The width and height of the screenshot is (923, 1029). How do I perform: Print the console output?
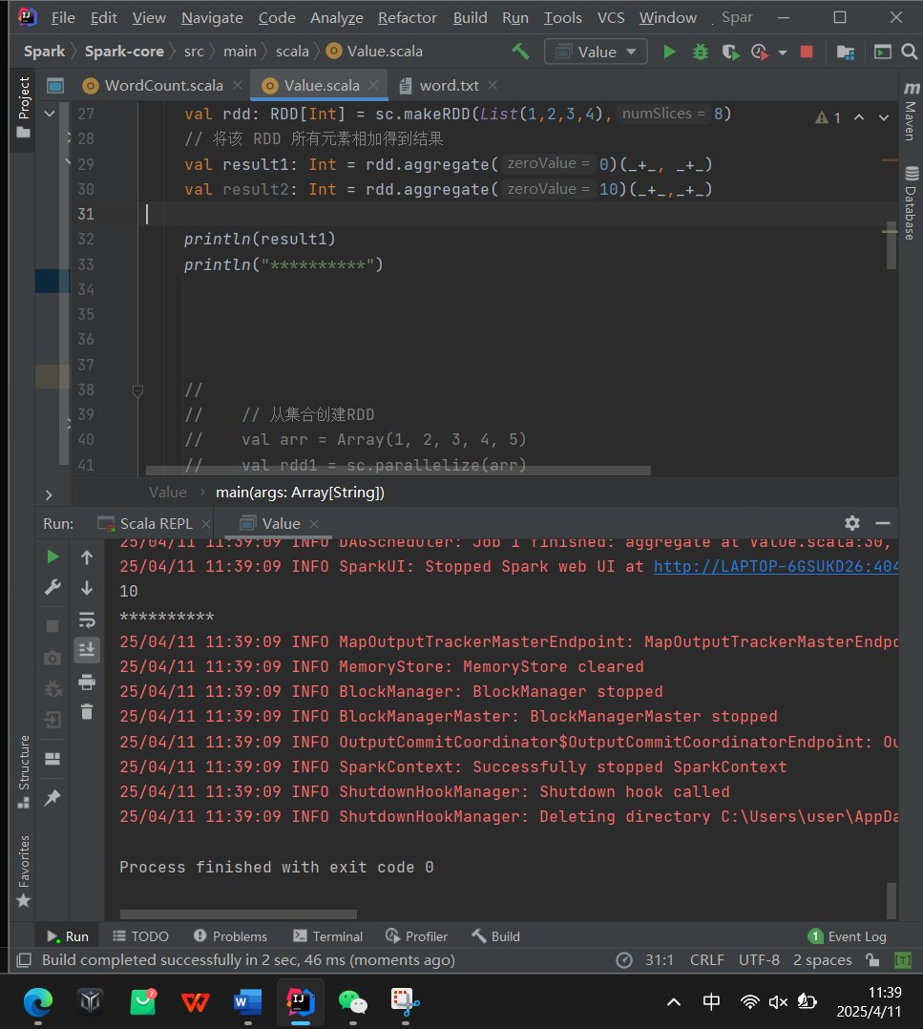(87, 682)
